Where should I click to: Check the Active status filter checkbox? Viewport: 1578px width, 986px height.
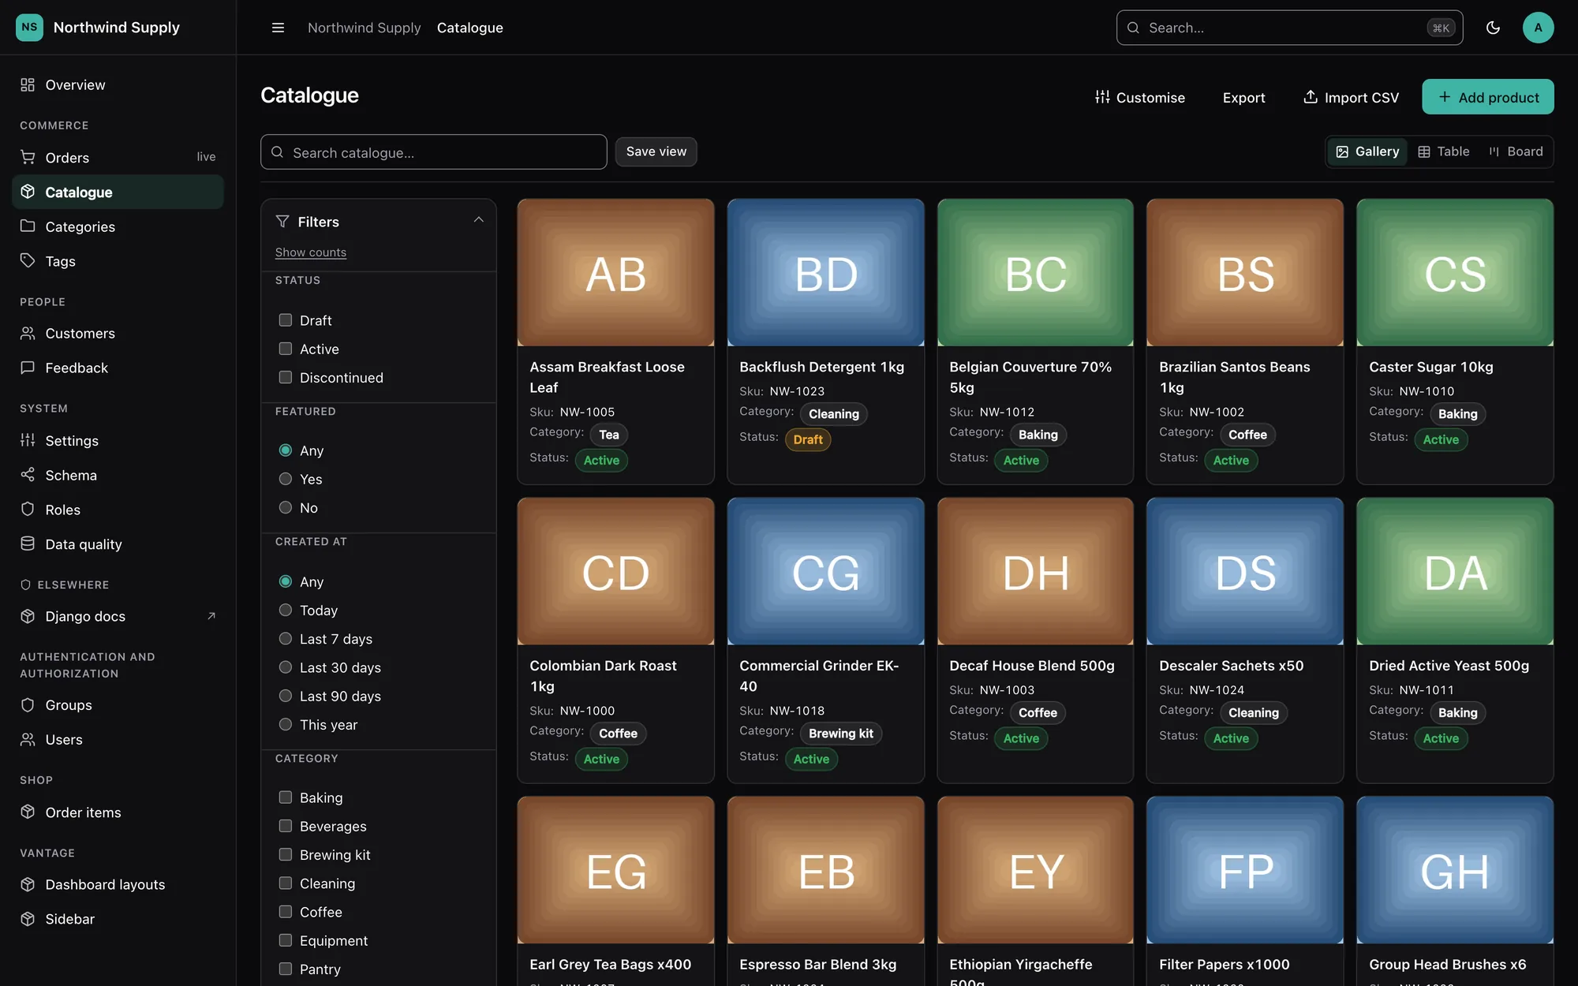pyautogui.click(x=286, y=349)
